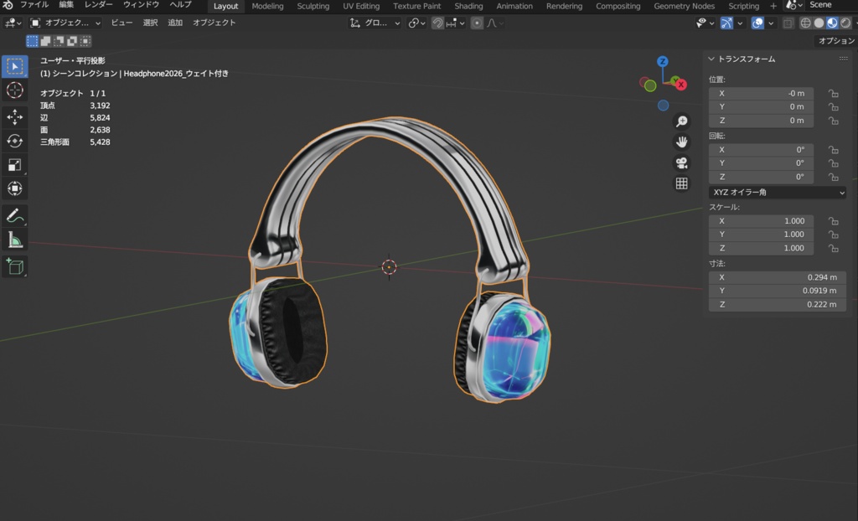Collapse the トランスフォーム panel
The height and width of the screenshot is (521, 858).
coord(711,59)
